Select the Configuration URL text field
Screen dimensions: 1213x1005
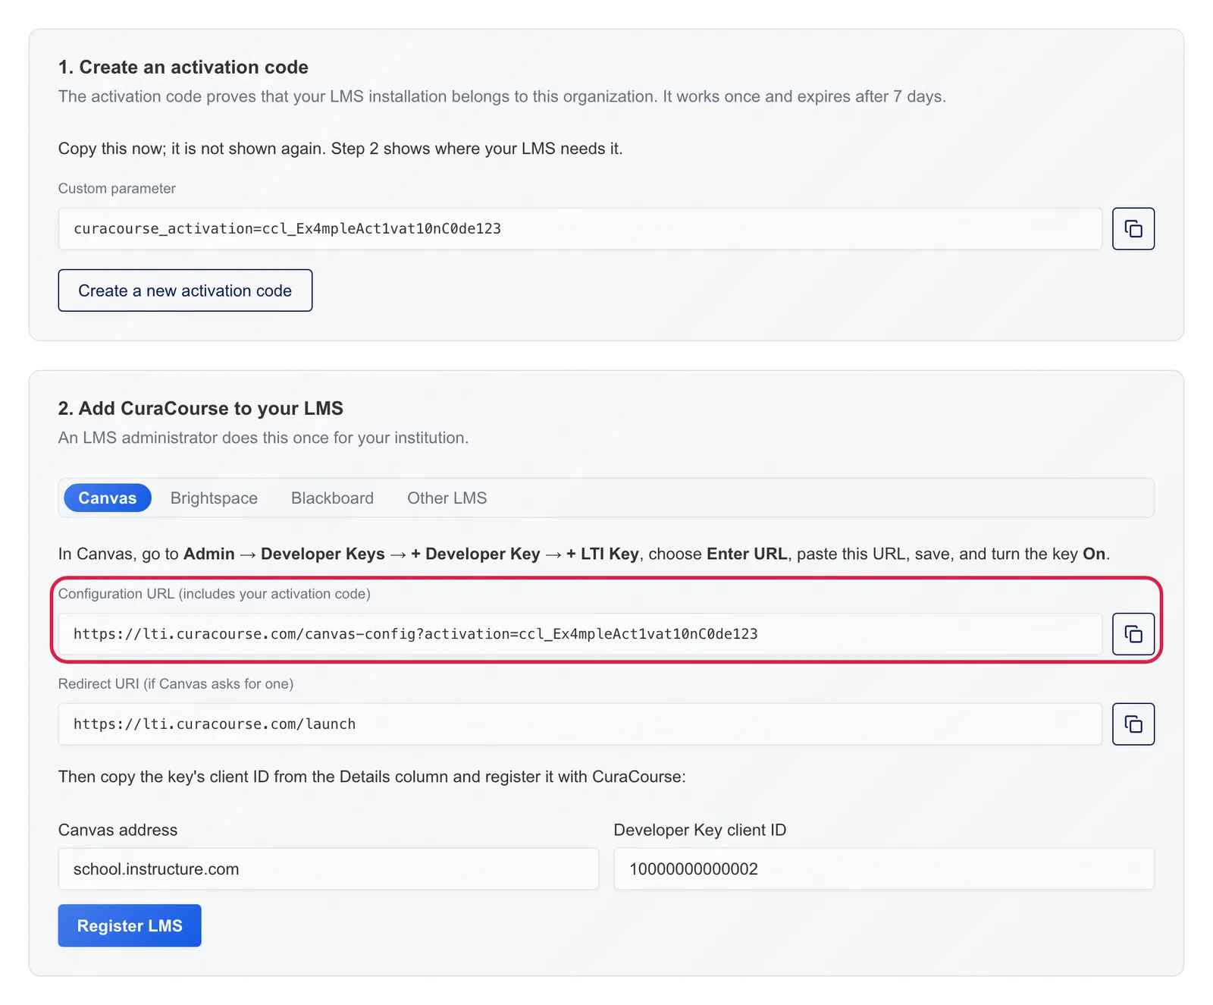[580, 634]
